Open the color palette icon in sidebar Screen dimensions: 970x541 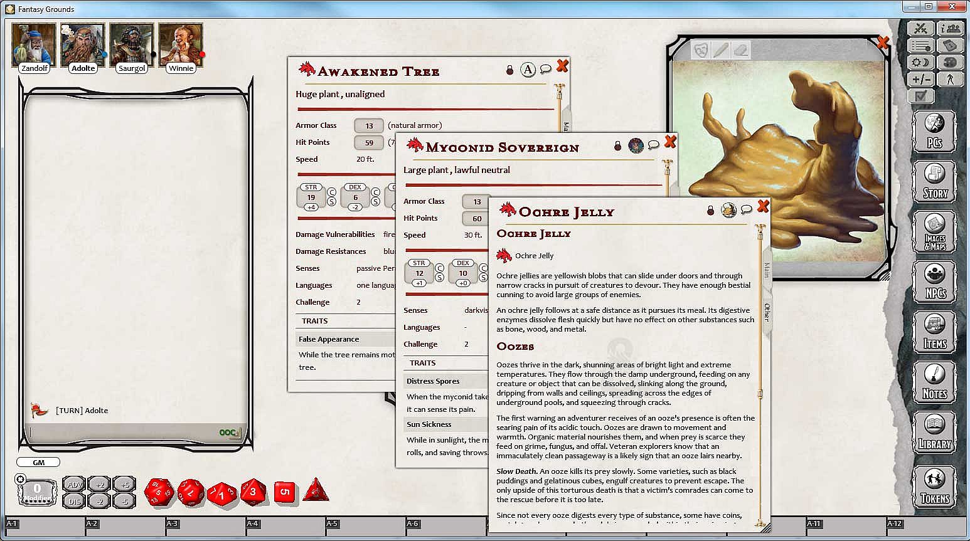pos(951,63)
